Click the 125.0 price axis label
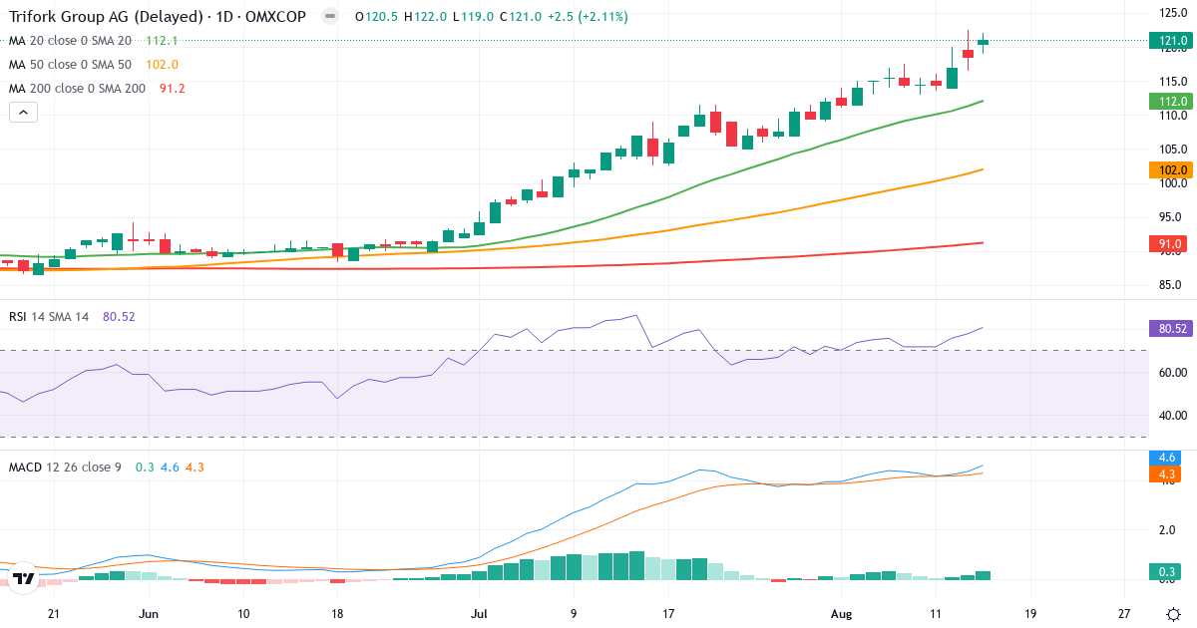Viewport: 1197px width, 628px height. coord(1171,13)
